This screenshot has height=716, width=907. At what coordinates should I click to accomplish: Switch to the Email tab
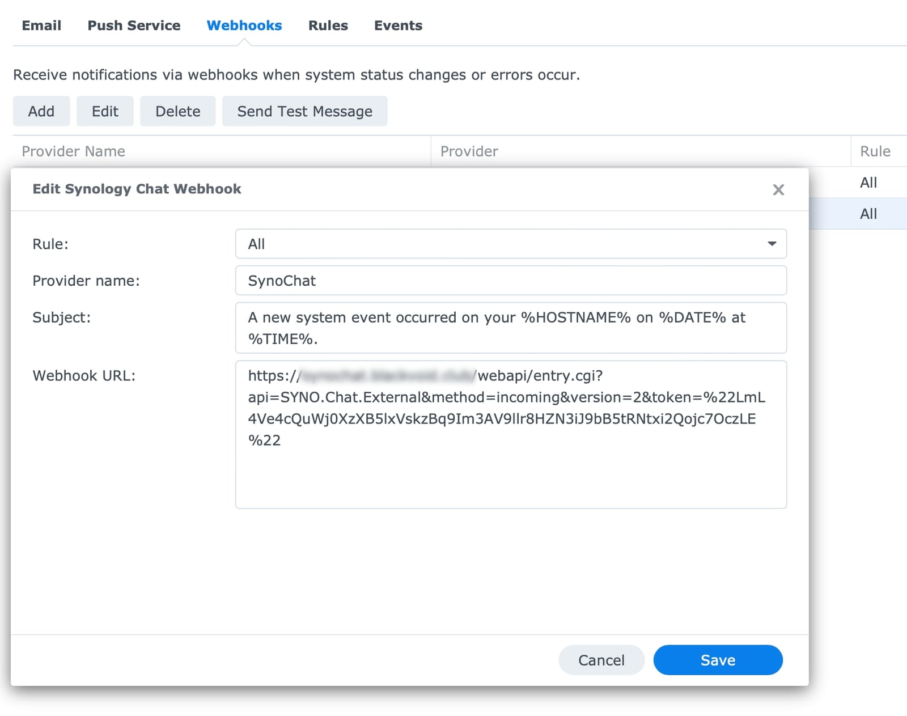[41, 25]
